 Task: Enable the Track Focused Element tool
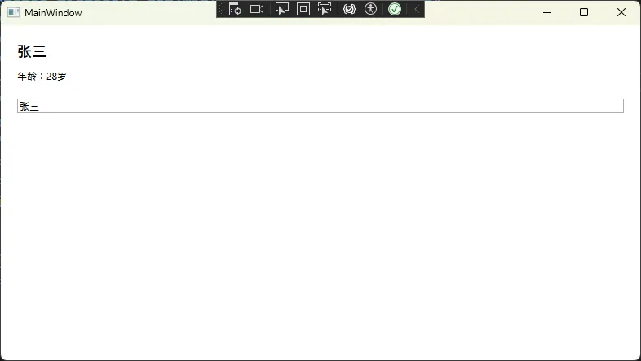tap(325, 9)
